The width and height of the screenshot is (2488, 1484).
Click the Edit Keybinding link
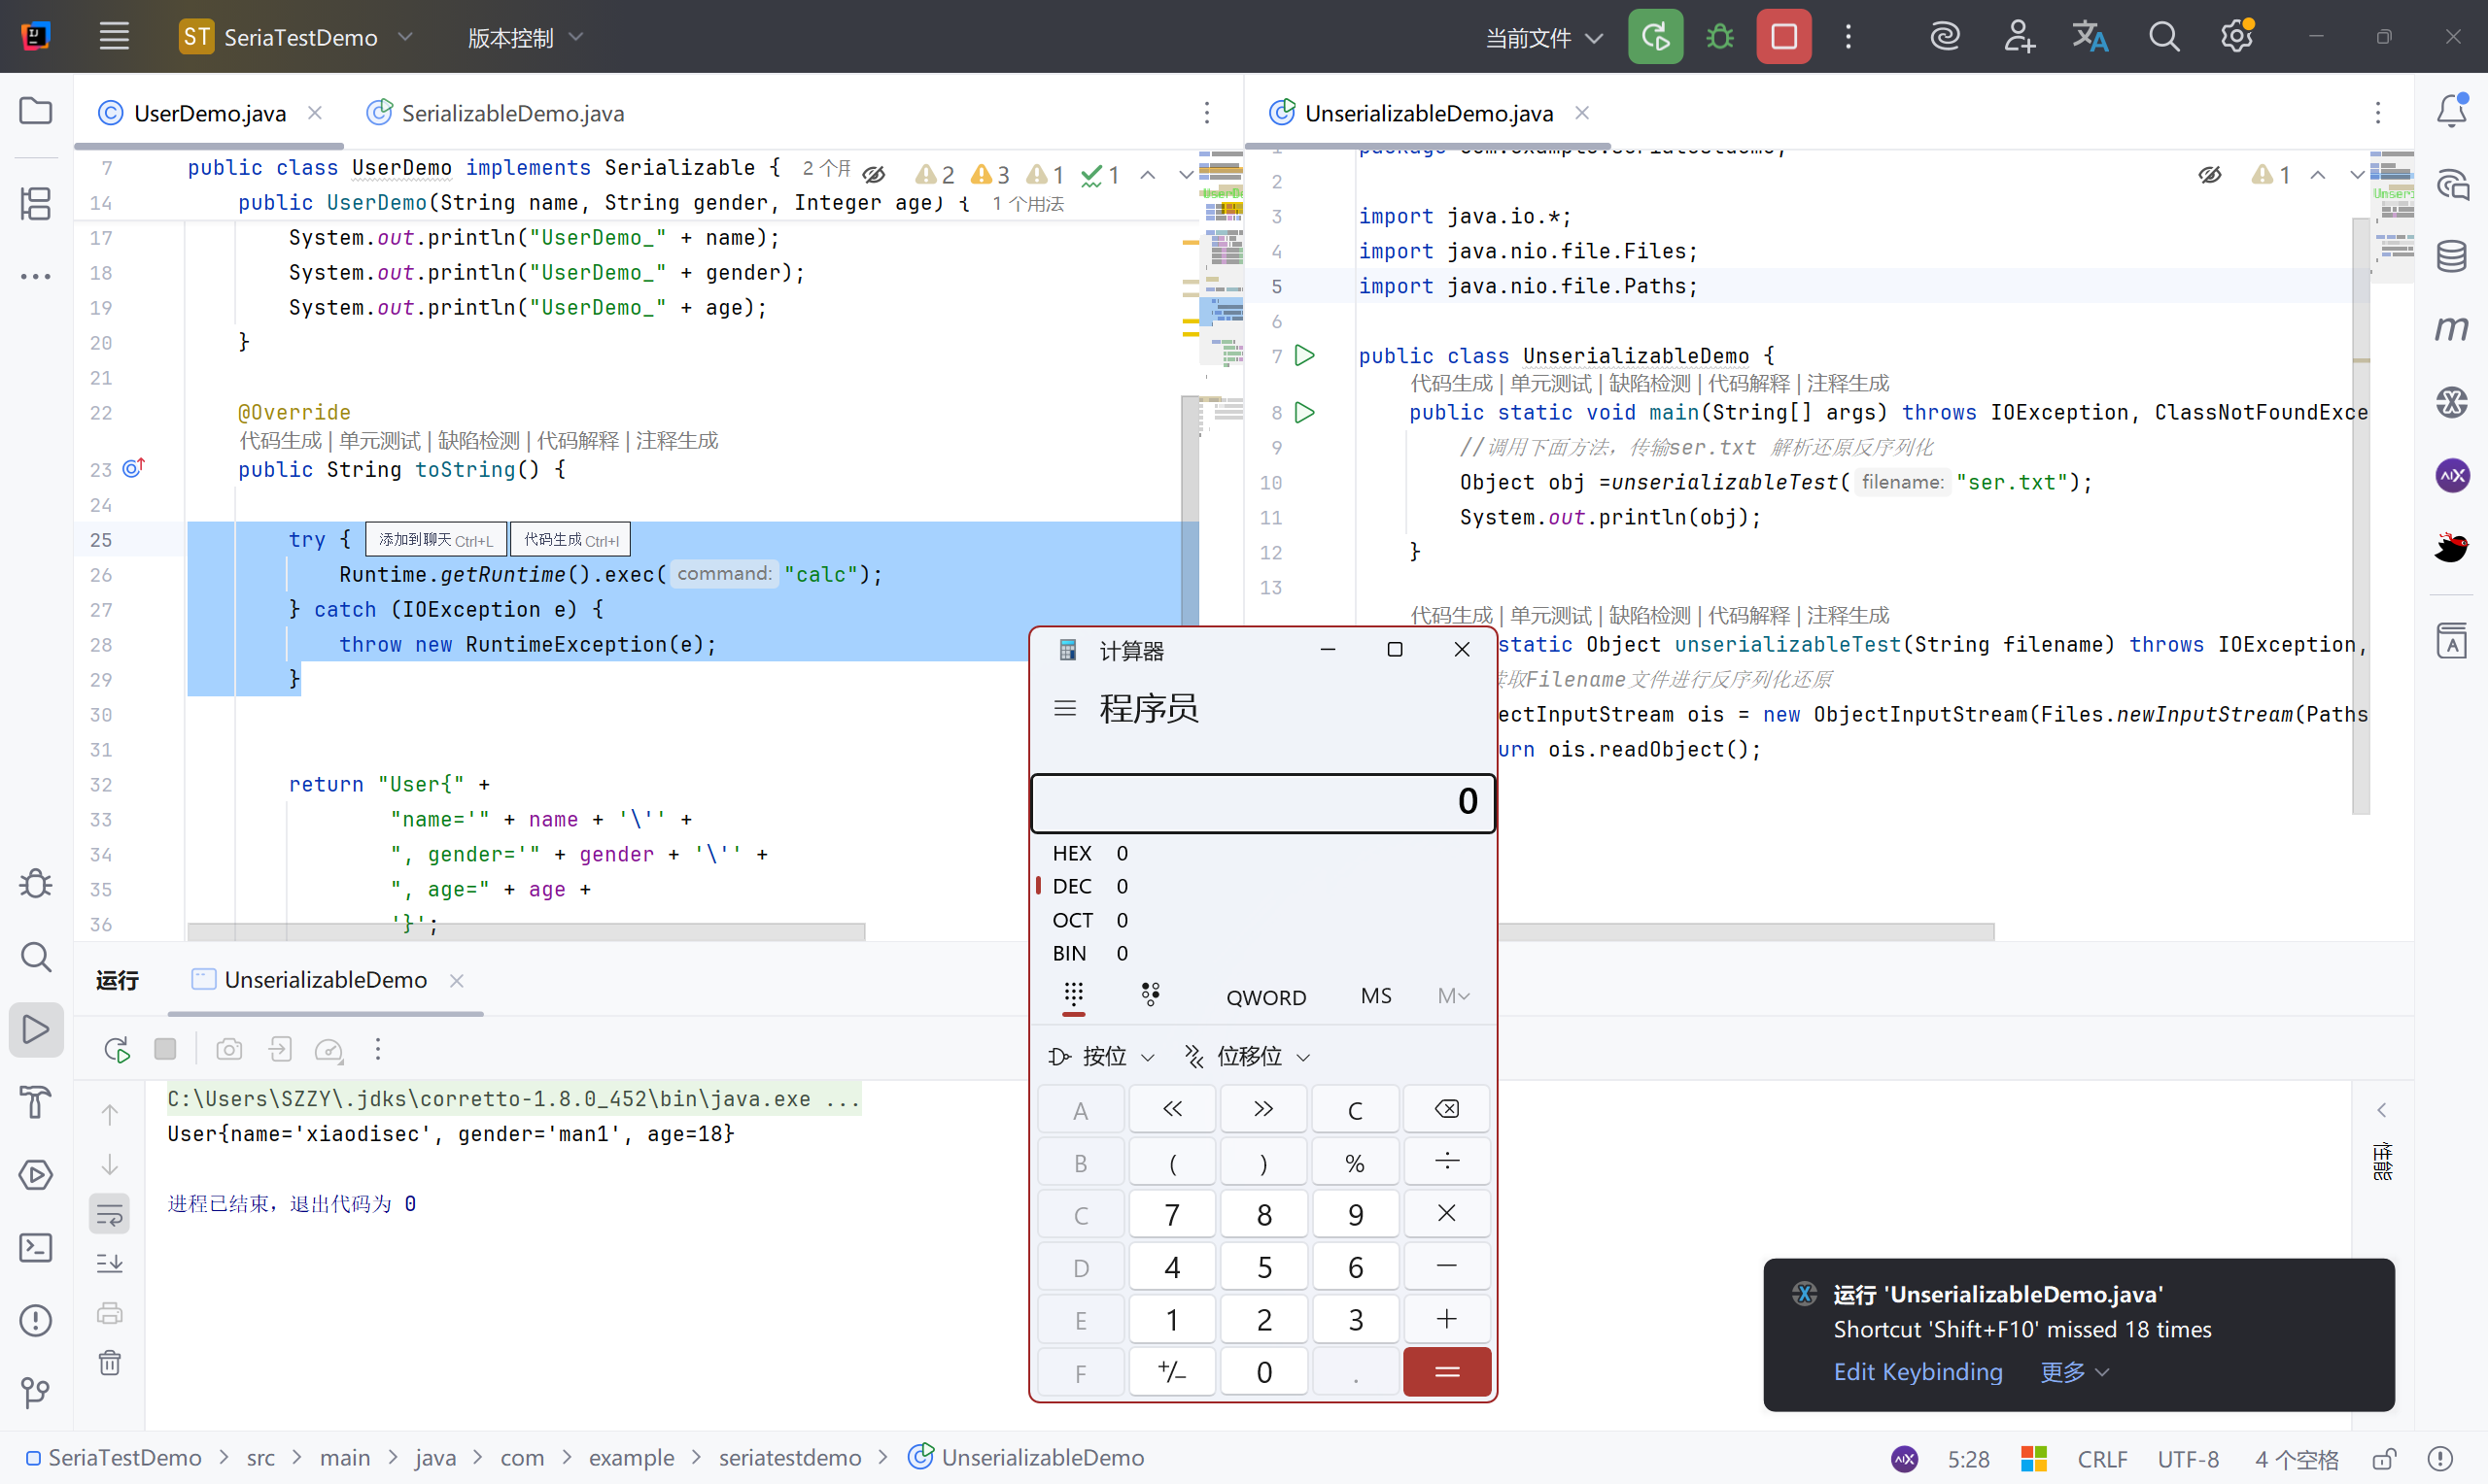point(1917,1371)
